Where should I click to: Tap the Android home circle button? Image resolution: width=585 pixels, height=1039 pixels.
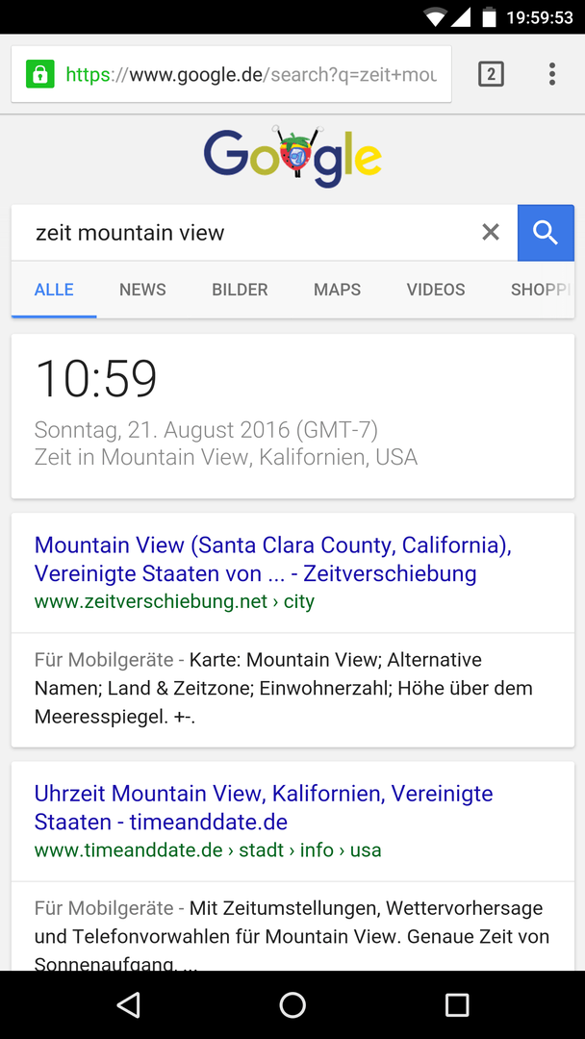pos(292,1004)
